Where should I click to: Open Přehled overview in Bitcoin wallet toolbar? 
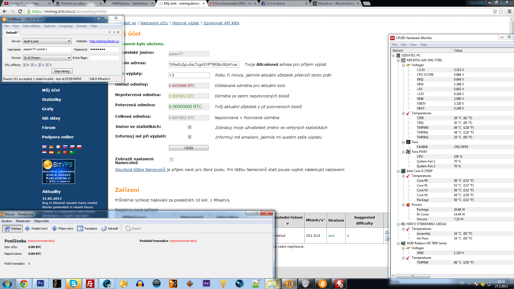pos(12,229)
